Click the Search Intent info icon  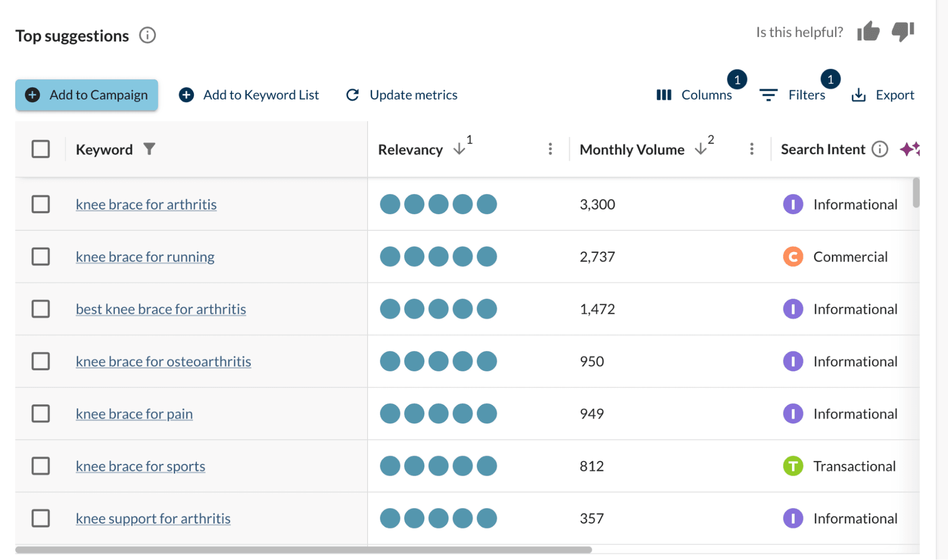[x=880, y=149]
